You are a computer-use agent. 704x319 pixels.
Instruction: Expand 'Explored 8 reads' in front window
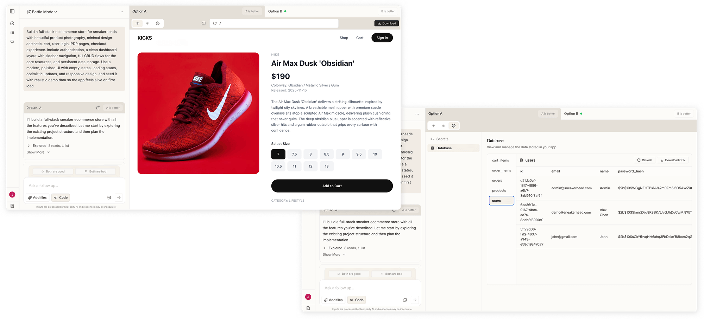(x=48, y=146)
